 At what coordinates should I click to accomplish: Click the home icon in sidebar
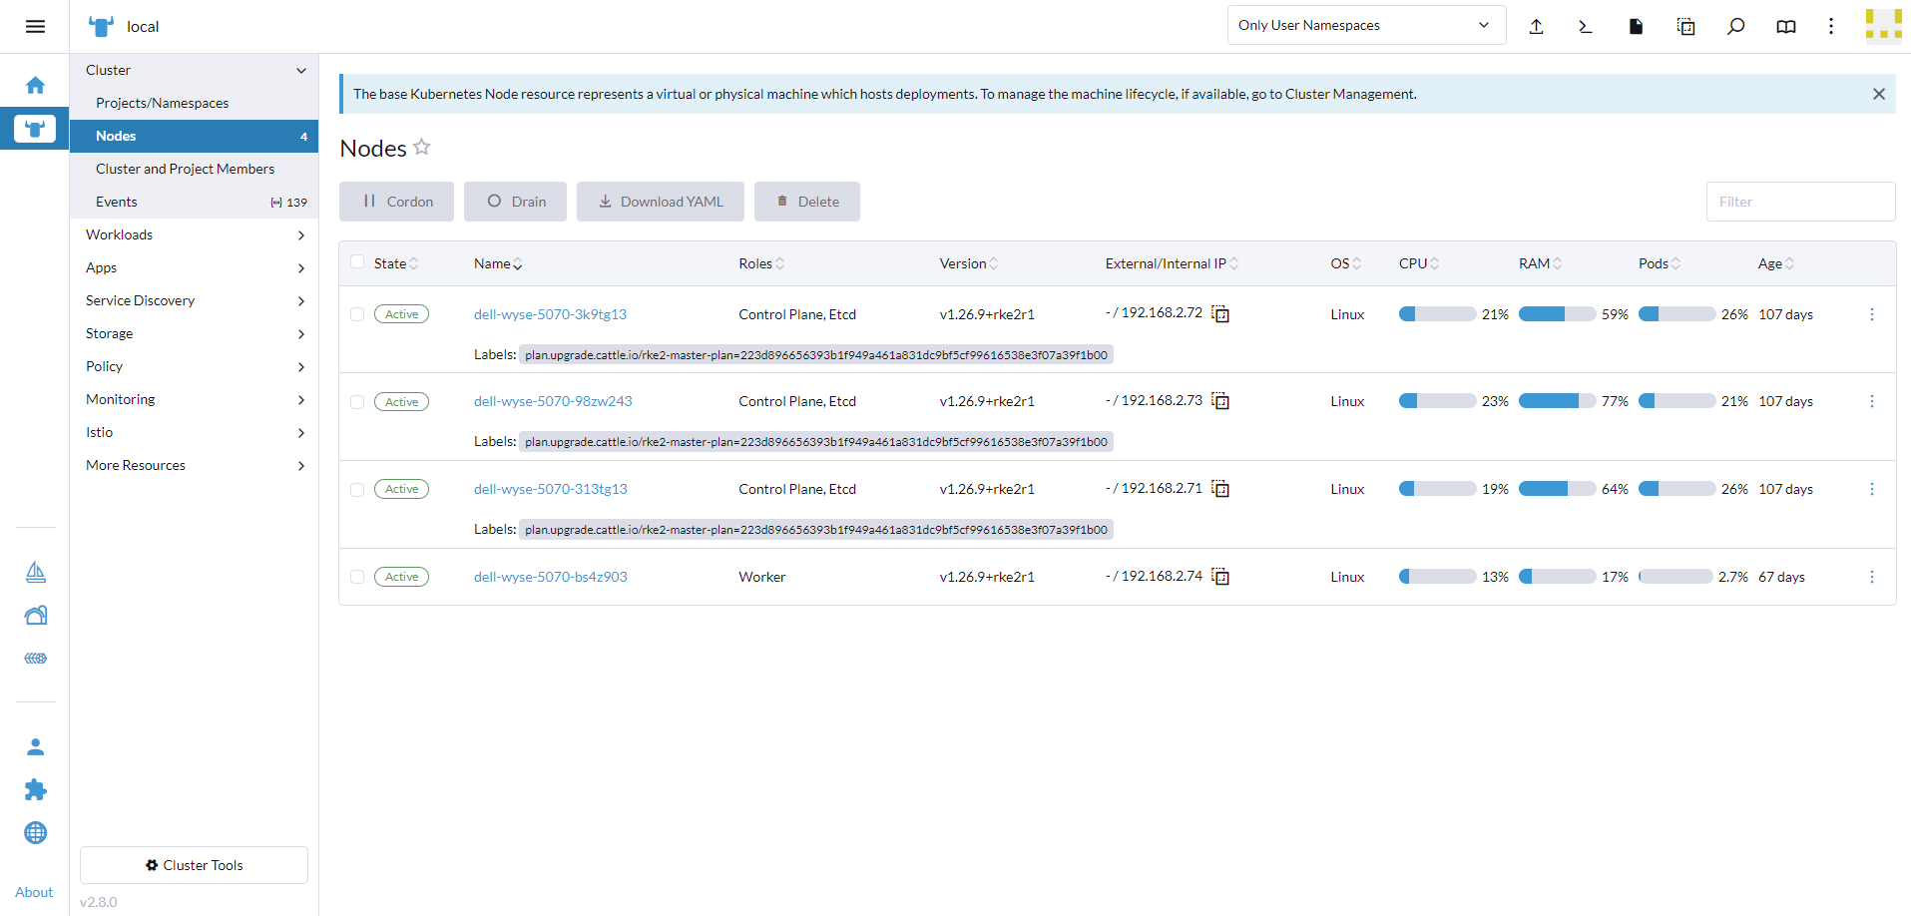(35, 86)
